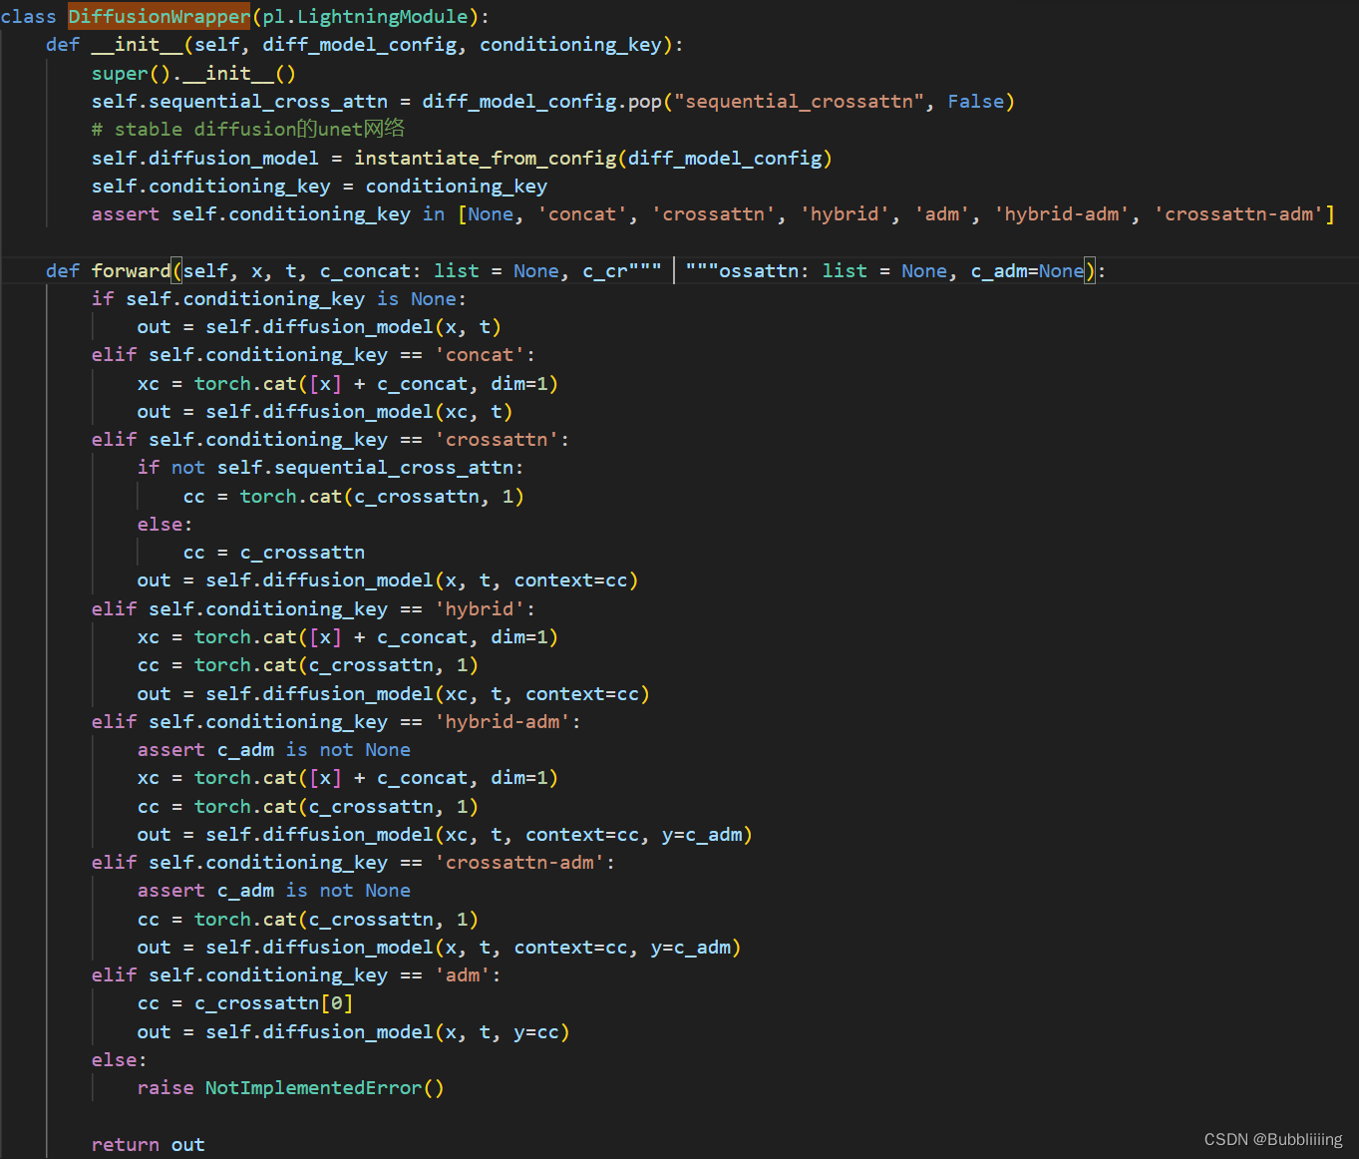Click the super().__init__() call line
1359x1159 pixels.
pos(193,74)
